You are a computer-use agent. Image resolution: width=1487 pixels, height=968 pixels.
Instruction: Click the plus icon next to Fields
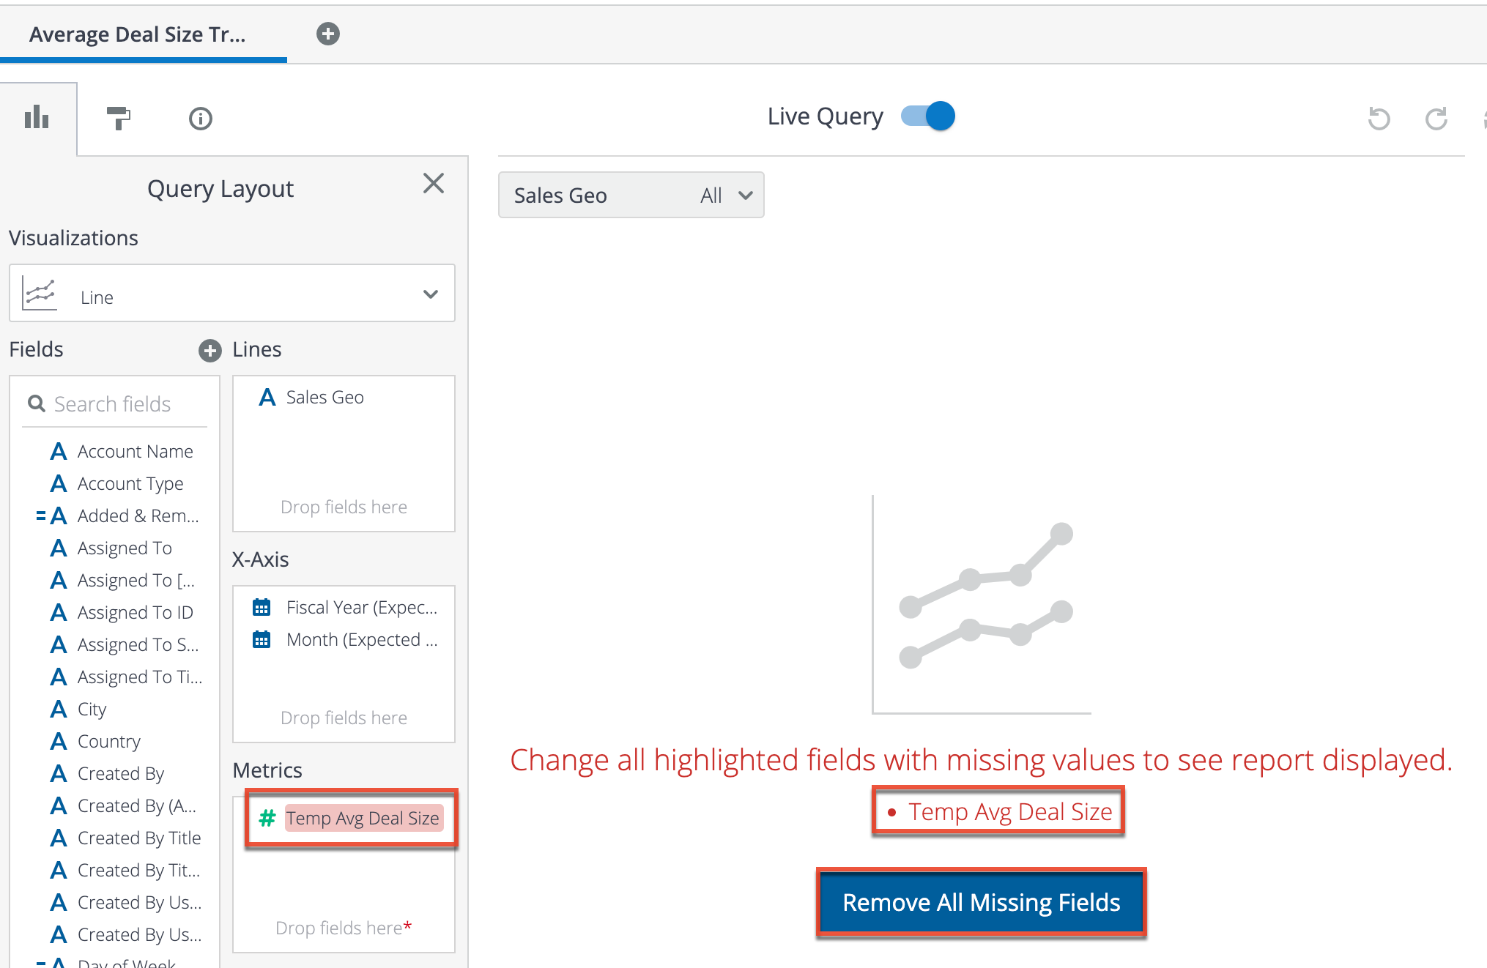click(210, 351)
